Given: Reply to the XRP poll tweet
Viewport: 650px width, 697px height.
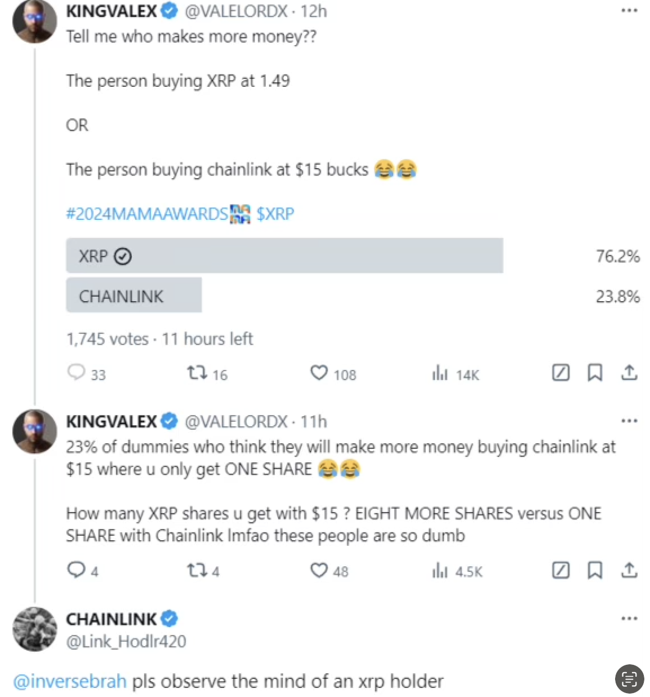Looking at the screenshot, I should tap(76, 373).
